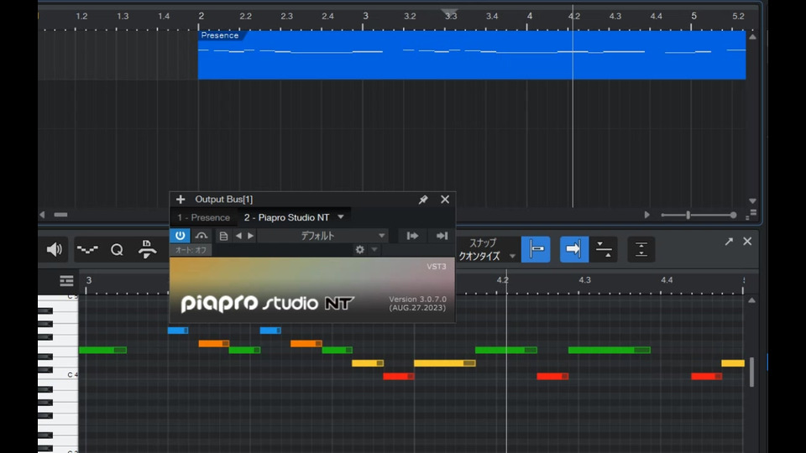Load the next preset with right arrow
This screenshot has height=453, width=806.
[x=251, y=236]
